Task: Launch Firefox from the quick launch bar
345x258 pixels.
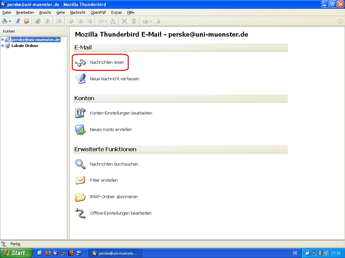Action: tap(48, 253)
